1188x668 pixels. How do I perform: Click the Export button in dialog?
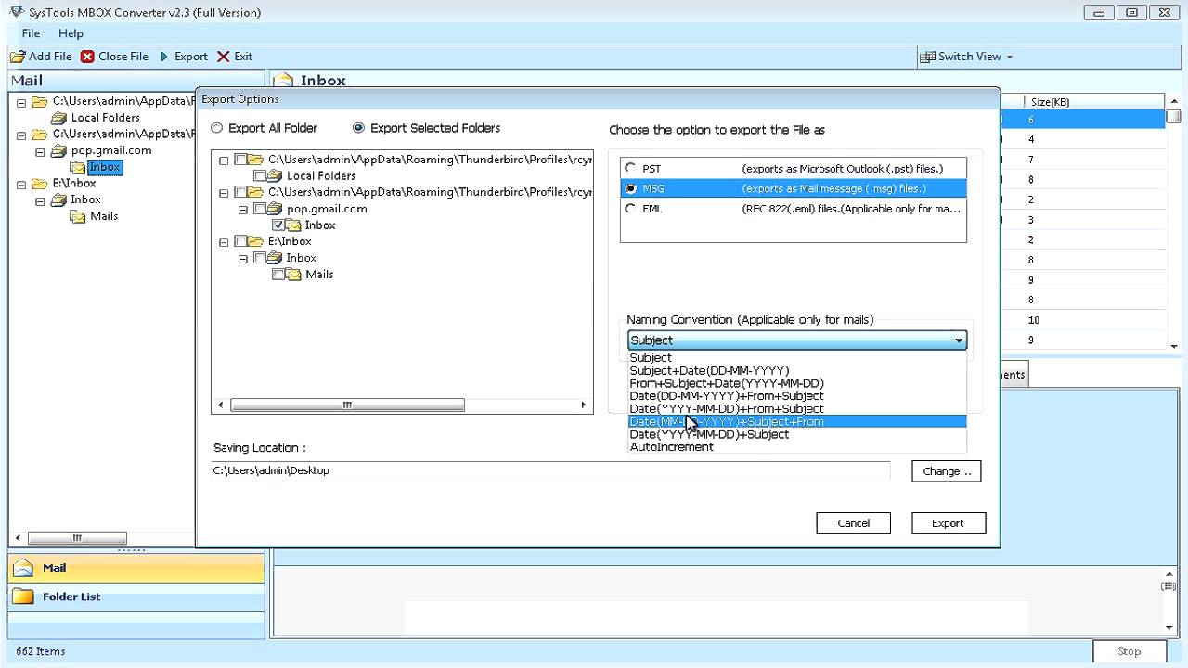click(948, 523)
